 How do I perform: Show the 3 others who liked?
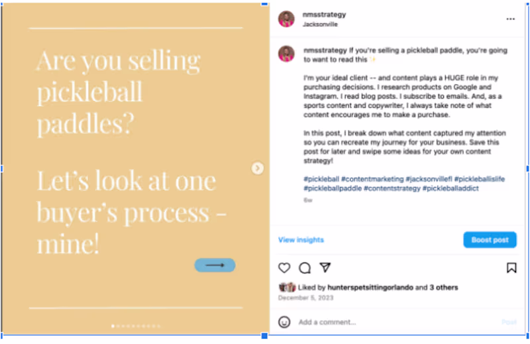coord(443,288)
